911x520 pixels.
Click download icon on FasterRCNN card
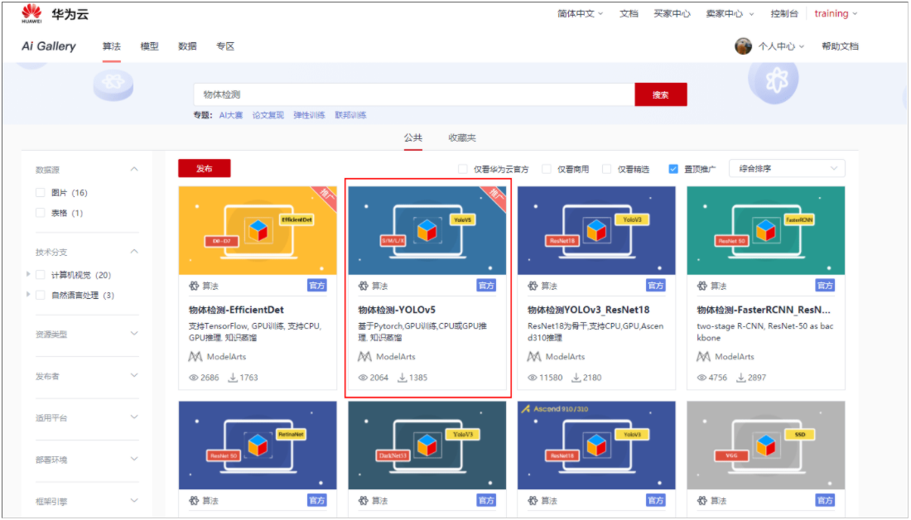740,378
